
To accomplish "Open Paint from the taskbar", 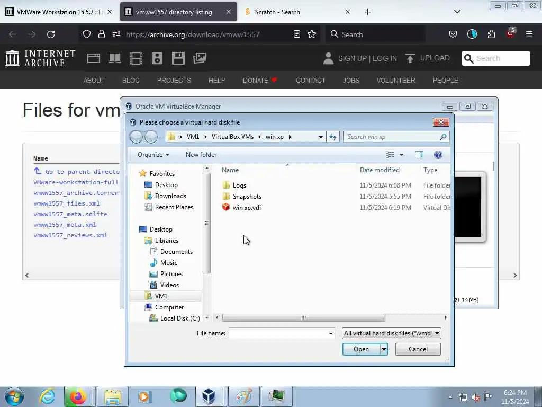I will [243, 396].
